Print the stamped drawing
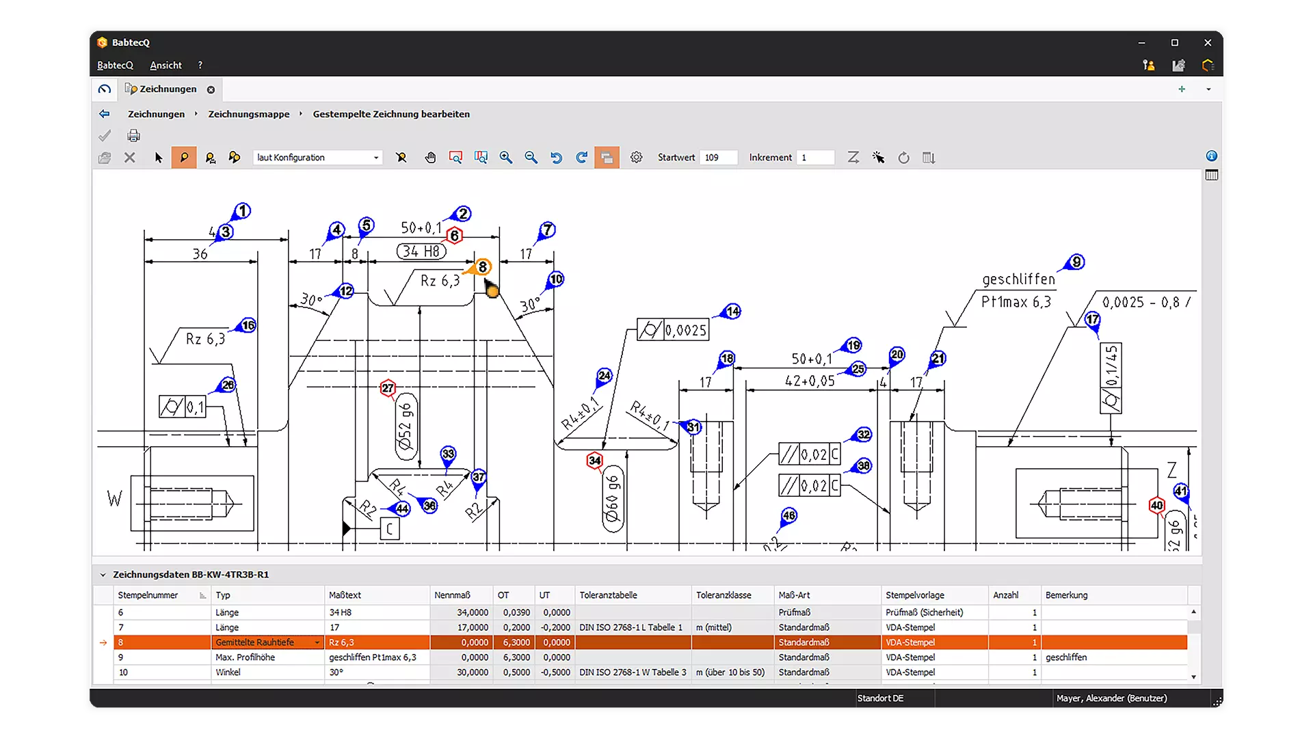 [x=133, y=135]
